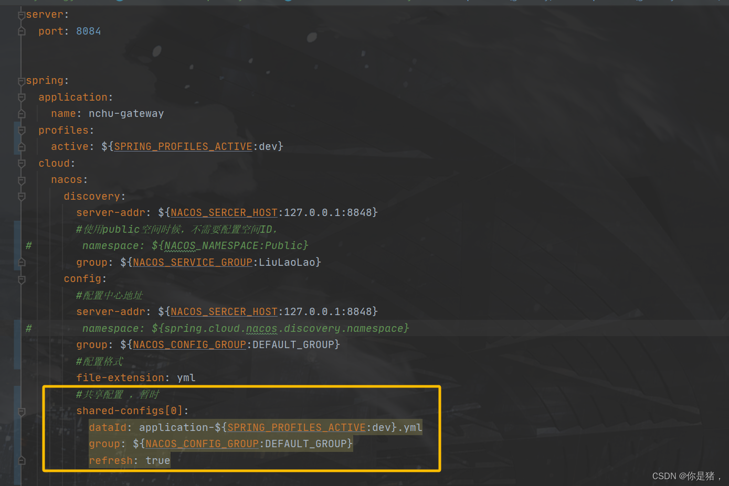The image size is (729, 486).
Task: Collapse the discovery block fold marker
Action: point(22,197)
